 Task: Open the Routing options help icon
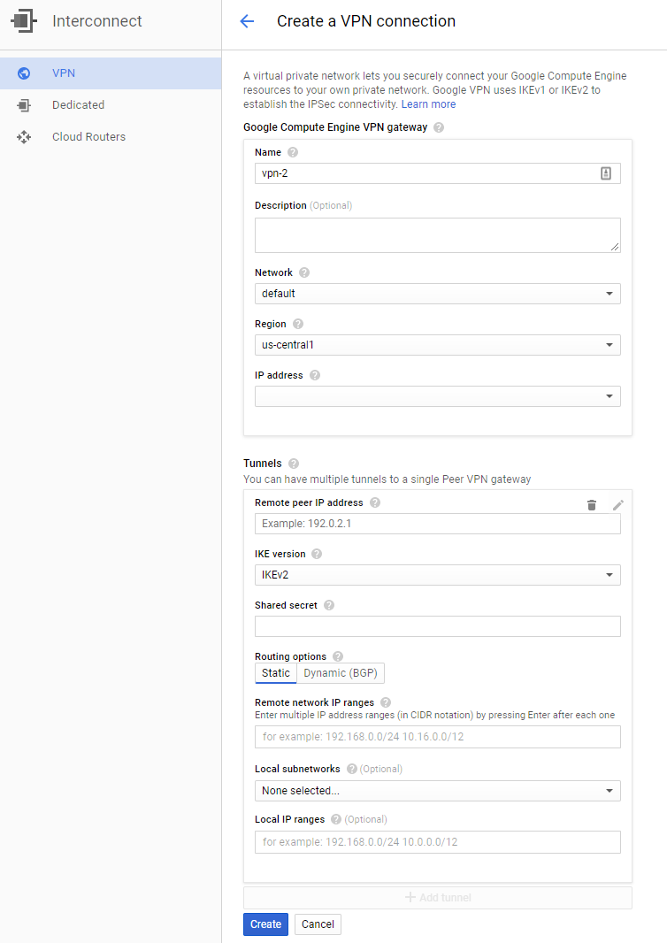(x=338, y=656)
